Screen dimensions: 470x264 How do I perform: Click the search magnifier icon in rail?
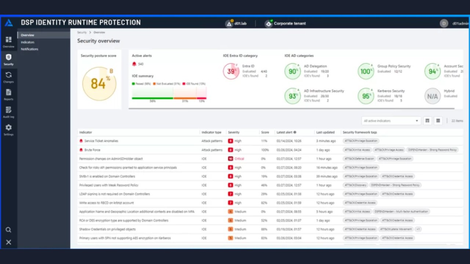pos(8,230)
